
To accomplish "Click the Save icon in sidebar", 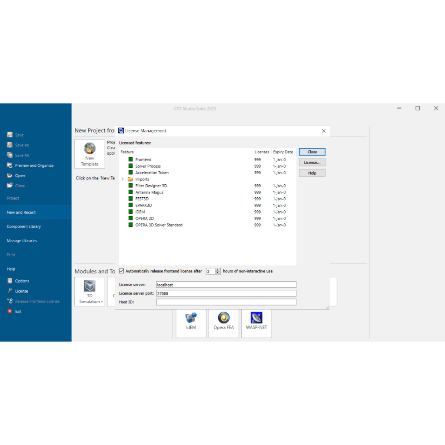I will pos(10,135).
